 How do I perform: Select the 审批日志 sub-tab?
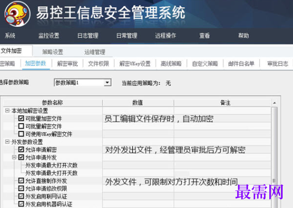(x=278, y=64)
